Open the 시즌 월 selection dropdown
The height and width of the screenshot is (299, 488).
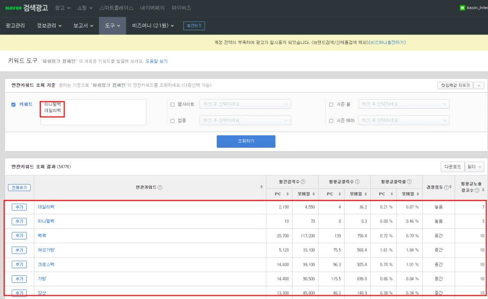(x=404, y=104)
